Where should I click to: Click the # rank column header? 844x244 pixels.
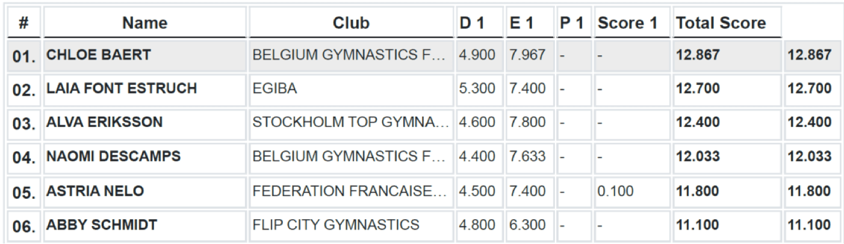[24, 23]
